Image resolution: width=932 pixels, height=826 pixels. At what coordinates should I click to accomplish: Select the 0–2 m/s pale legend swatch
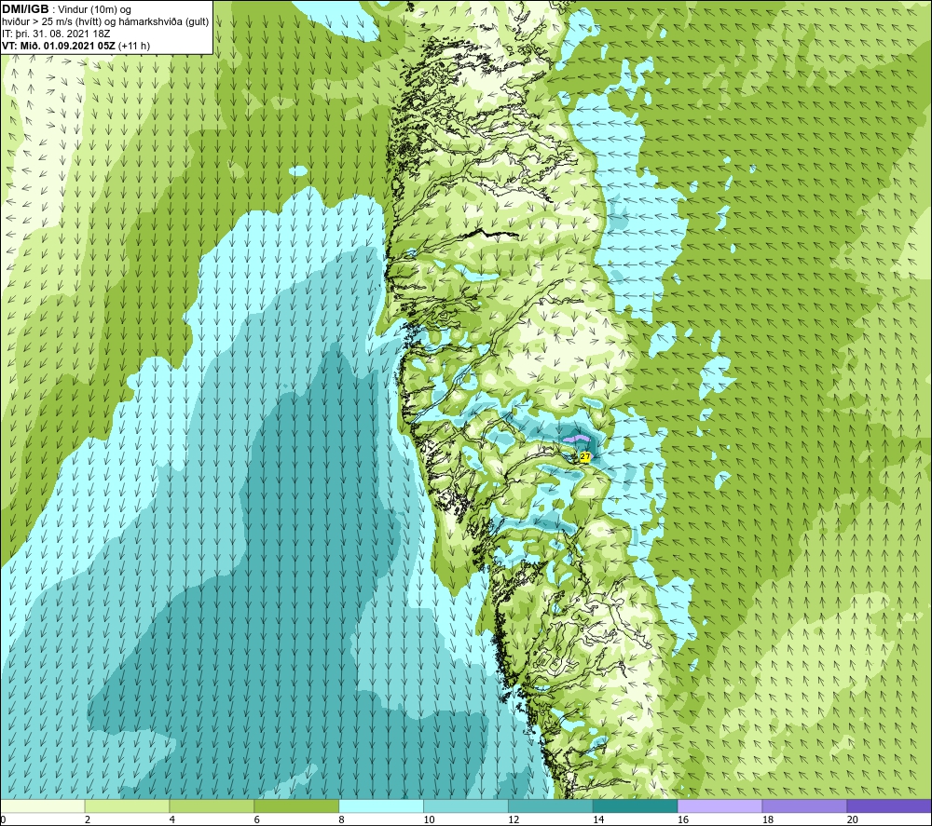click(42, 806)
